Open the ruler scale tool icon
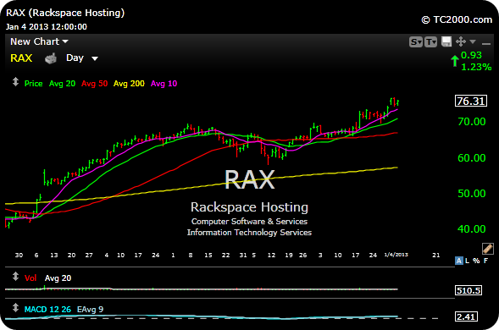This screenshot has width=499, height=330. pyautogui.click(x=487, y=249)
